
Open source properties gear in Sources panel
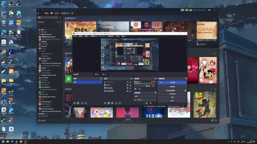(112, 103)
